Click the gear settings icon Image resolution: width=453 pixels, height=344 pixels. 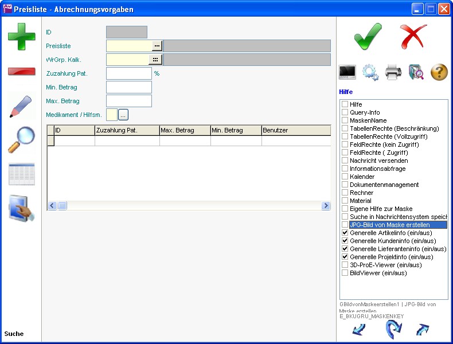(x=370, y=72)
